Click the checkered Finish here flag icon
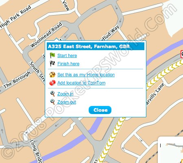 click(52, 64)
